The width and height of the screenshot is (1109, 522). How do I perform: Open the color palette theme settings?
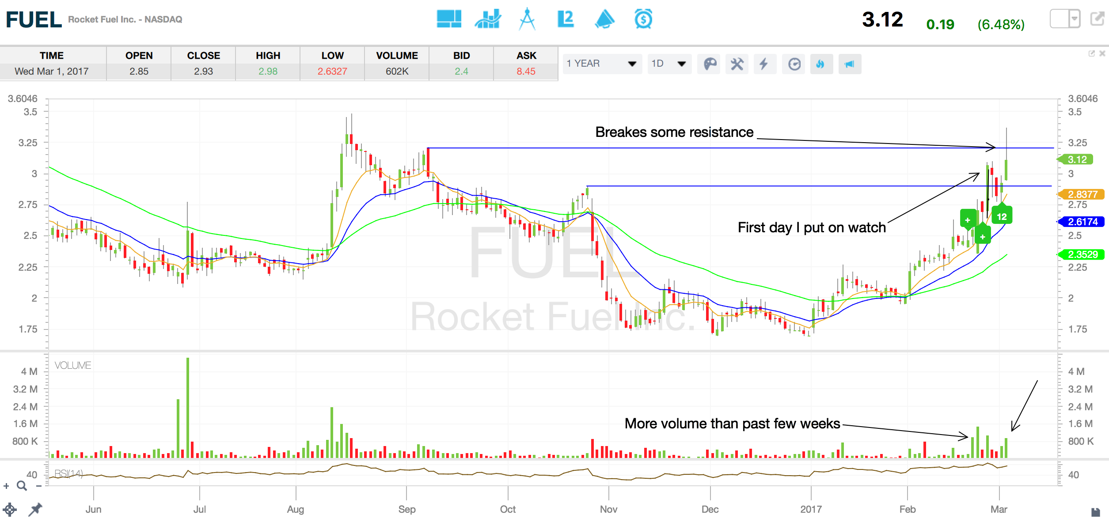click(710, 64)
